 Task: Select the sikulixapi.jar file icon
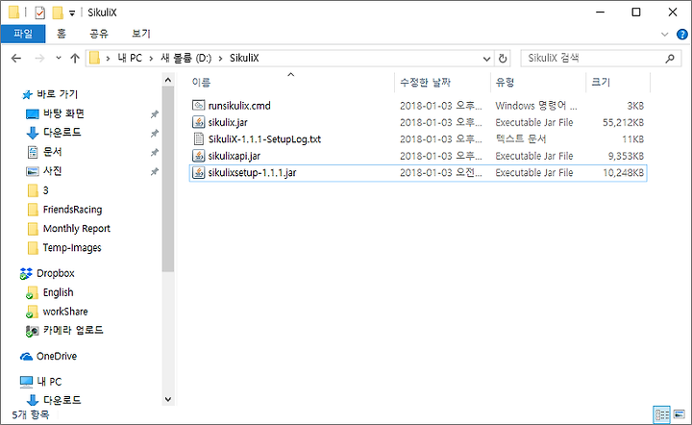pos(199,156)
